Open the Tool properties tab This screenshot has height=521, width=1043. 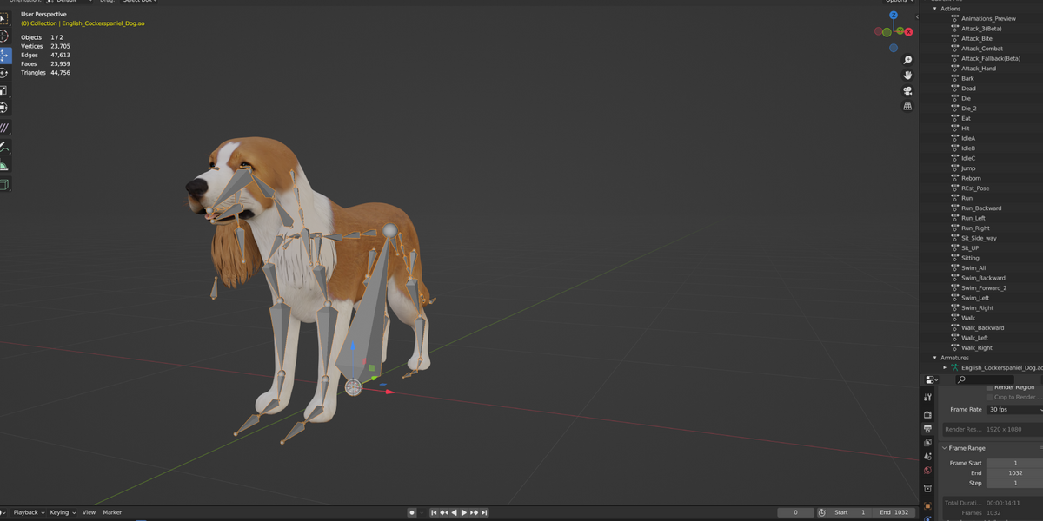[927, 397]
